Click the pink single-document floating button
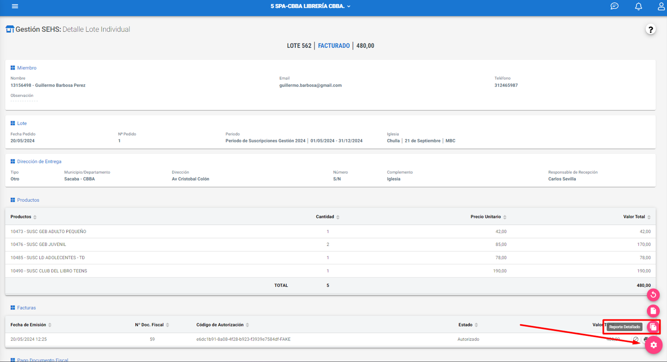The height and width of the screenshot is (362, 667). pos(653,311)
